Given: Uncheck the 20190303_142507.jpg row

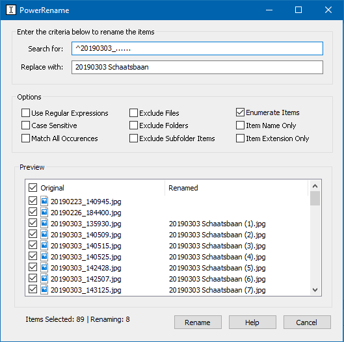Looking at the screenshot, I should [33, 278].
